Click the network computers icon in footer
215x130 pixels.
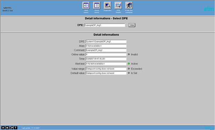pos(11,128)
